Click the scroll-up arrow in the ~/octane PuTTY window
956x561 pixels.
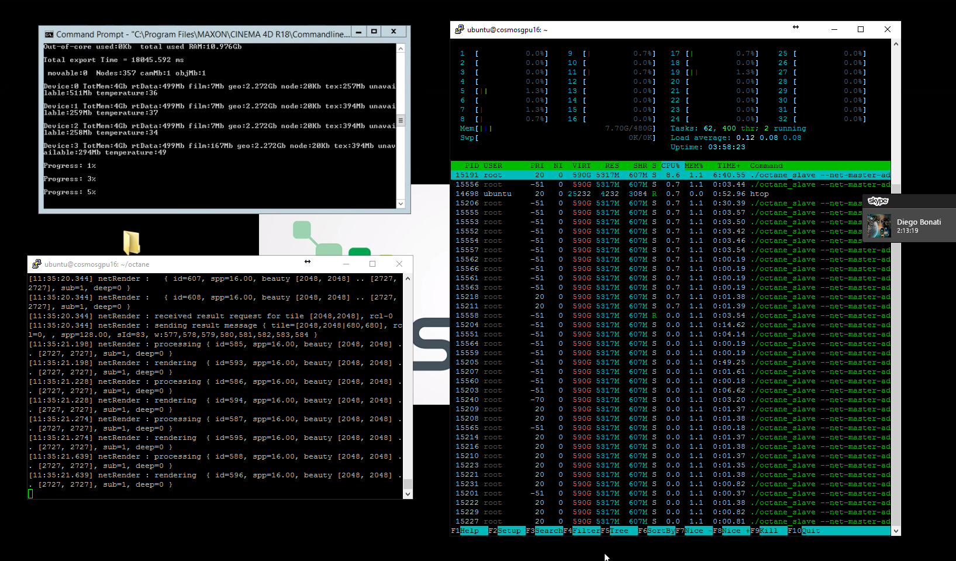click(x=408, y=278)
